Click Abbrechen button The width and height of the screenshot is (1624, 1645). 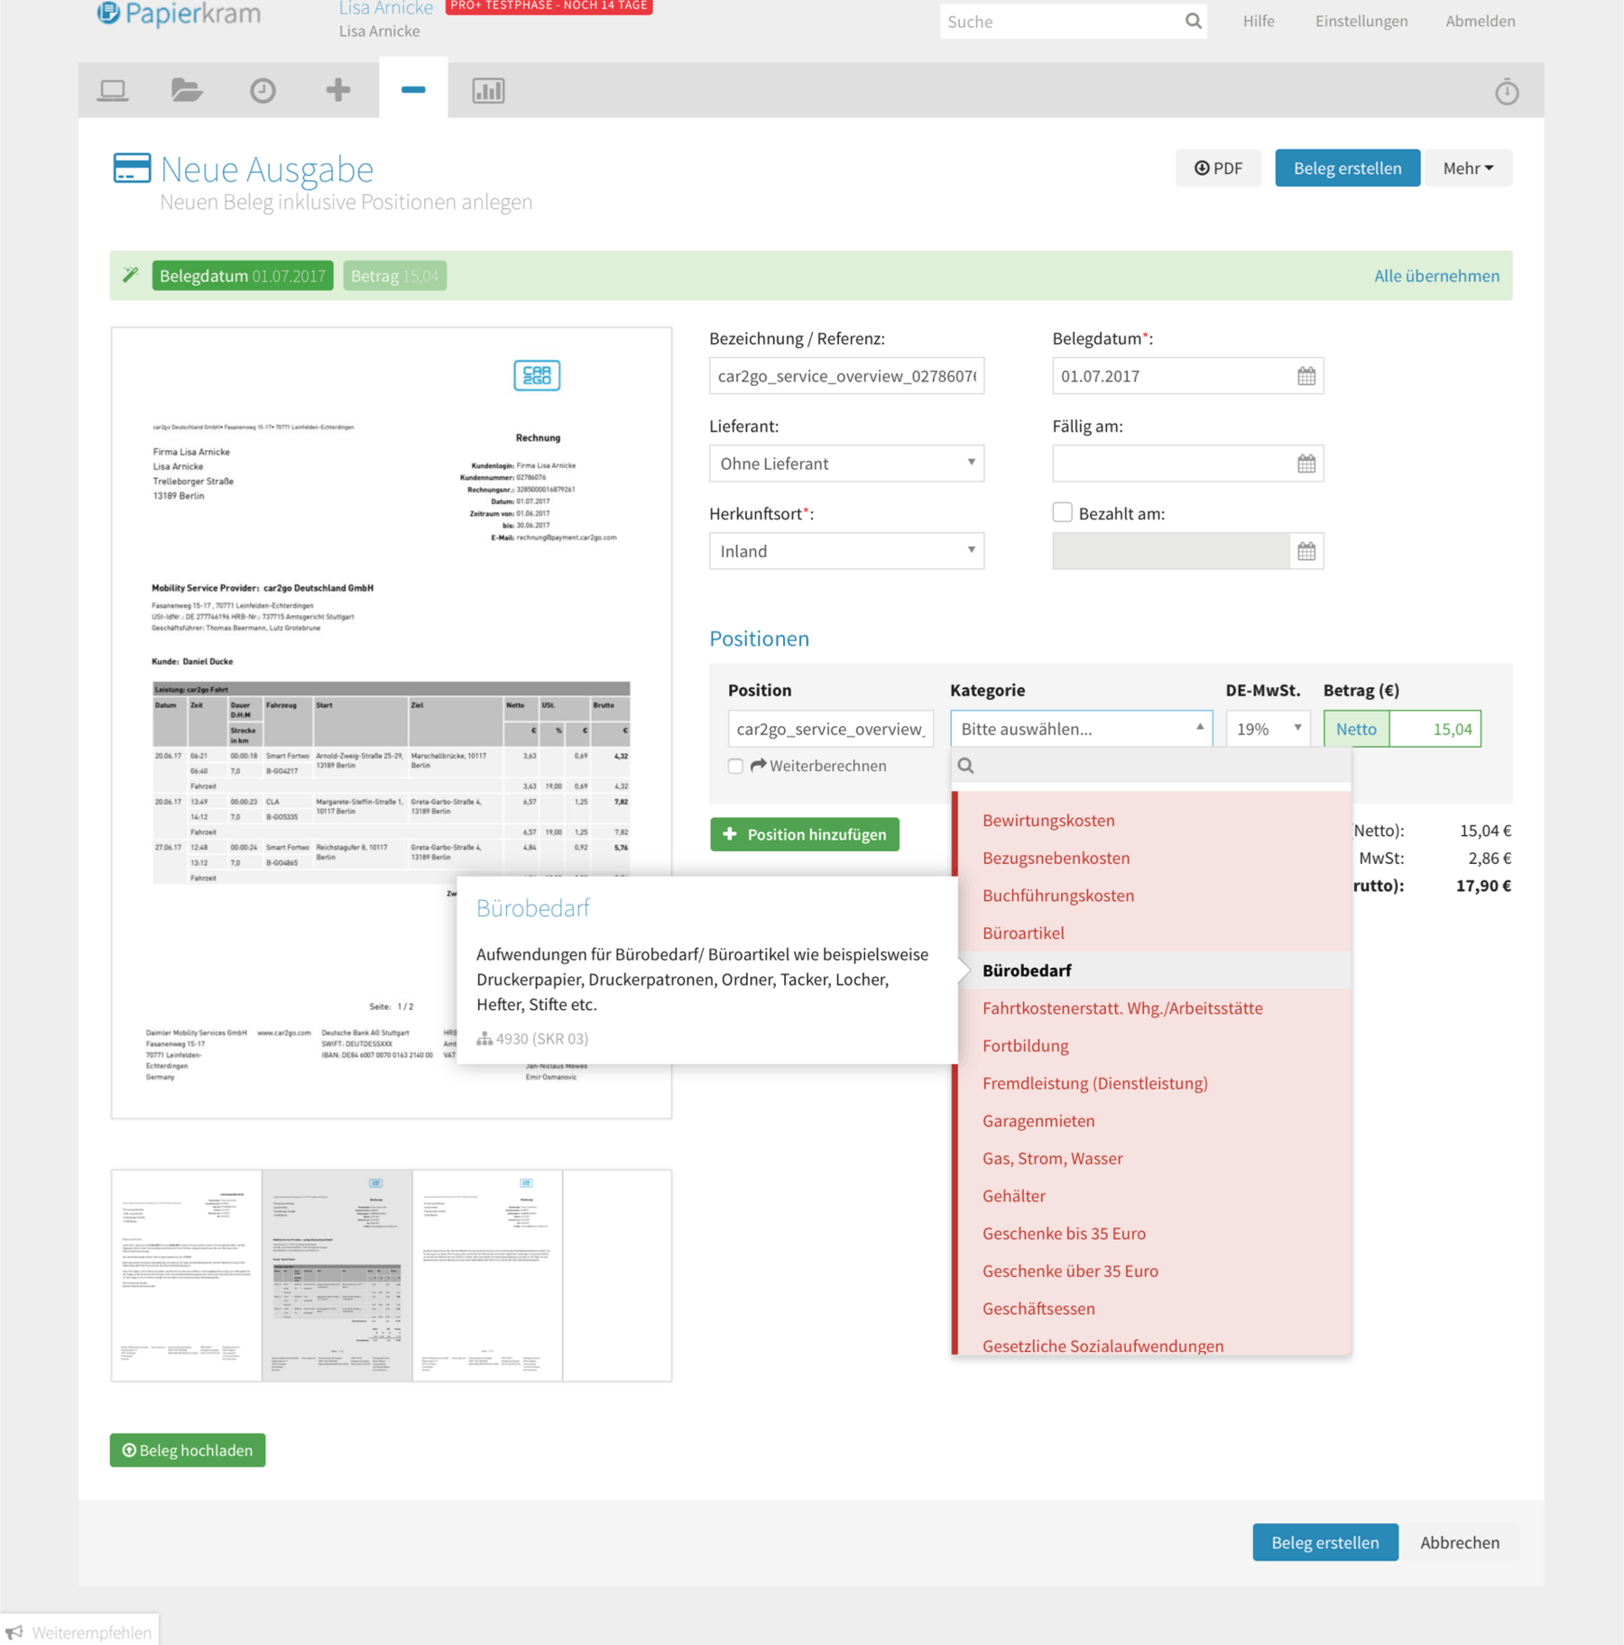(x=1459, y=1542)
